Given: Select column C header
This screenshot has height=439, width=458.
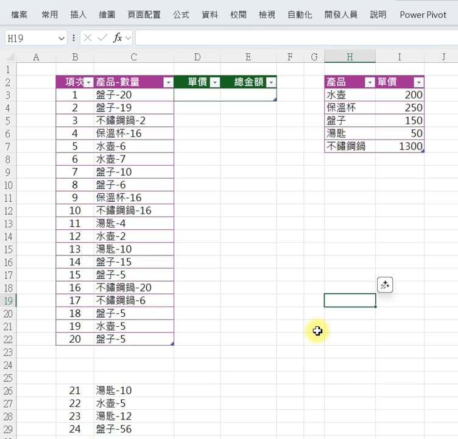Looking at the screenshot, I should pos(133,57).
